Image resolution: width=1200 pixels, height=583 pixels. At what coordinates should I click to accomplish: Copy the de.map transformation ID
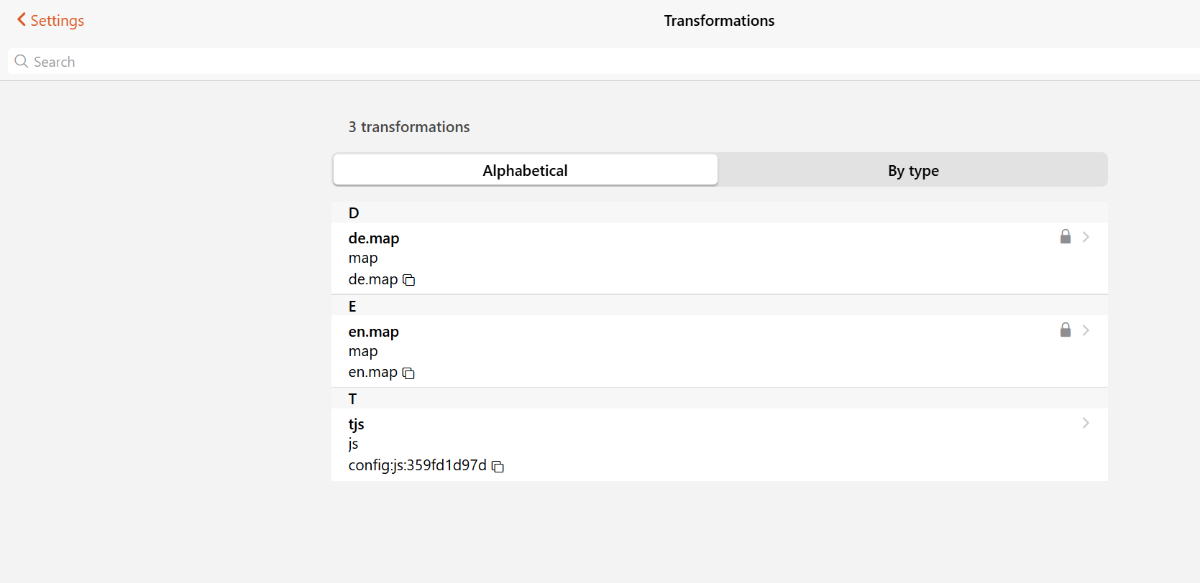tap(409, 280)
